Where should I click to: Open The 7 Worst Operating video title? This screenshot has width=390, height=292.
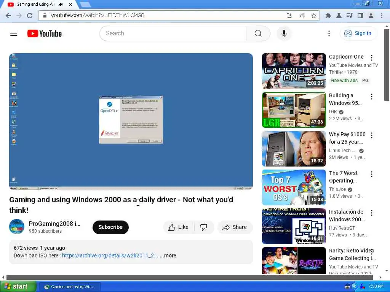[x=343, y=177]
